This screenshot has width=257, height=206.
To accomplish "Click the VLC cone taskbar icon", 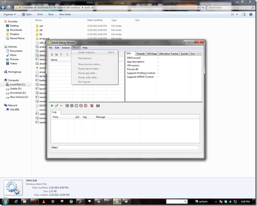I will (x=44, y=202).
